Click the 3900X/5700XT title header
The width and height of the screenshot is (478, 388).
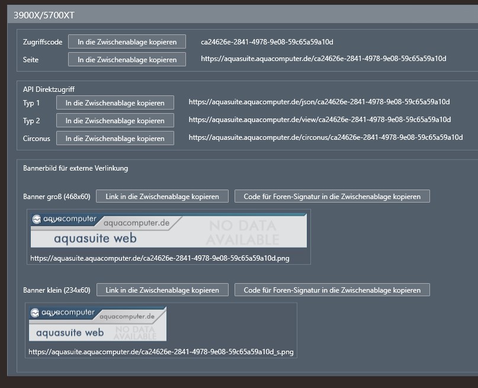coord(44,15)
